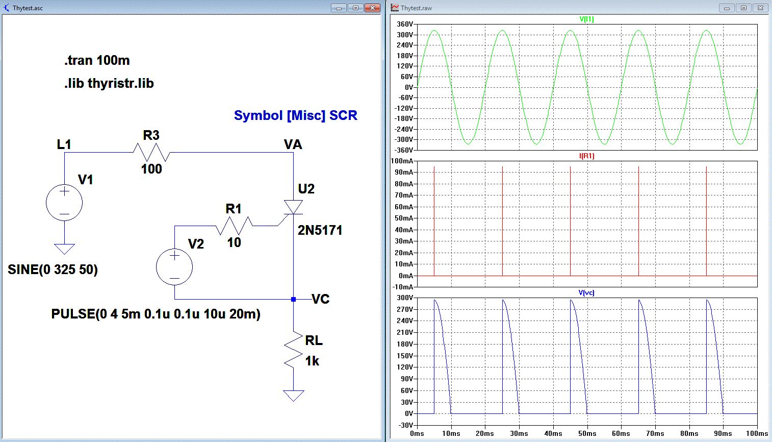The image size is (772, 442).
Task: Select the U2 SCR thyristor symbol
Action: [293, 207]
